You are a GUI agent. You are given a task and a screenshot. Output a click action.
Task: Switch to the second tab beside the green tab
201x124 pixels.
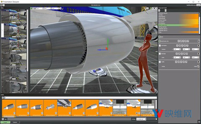pyautogui.click(x=15, y=122)
